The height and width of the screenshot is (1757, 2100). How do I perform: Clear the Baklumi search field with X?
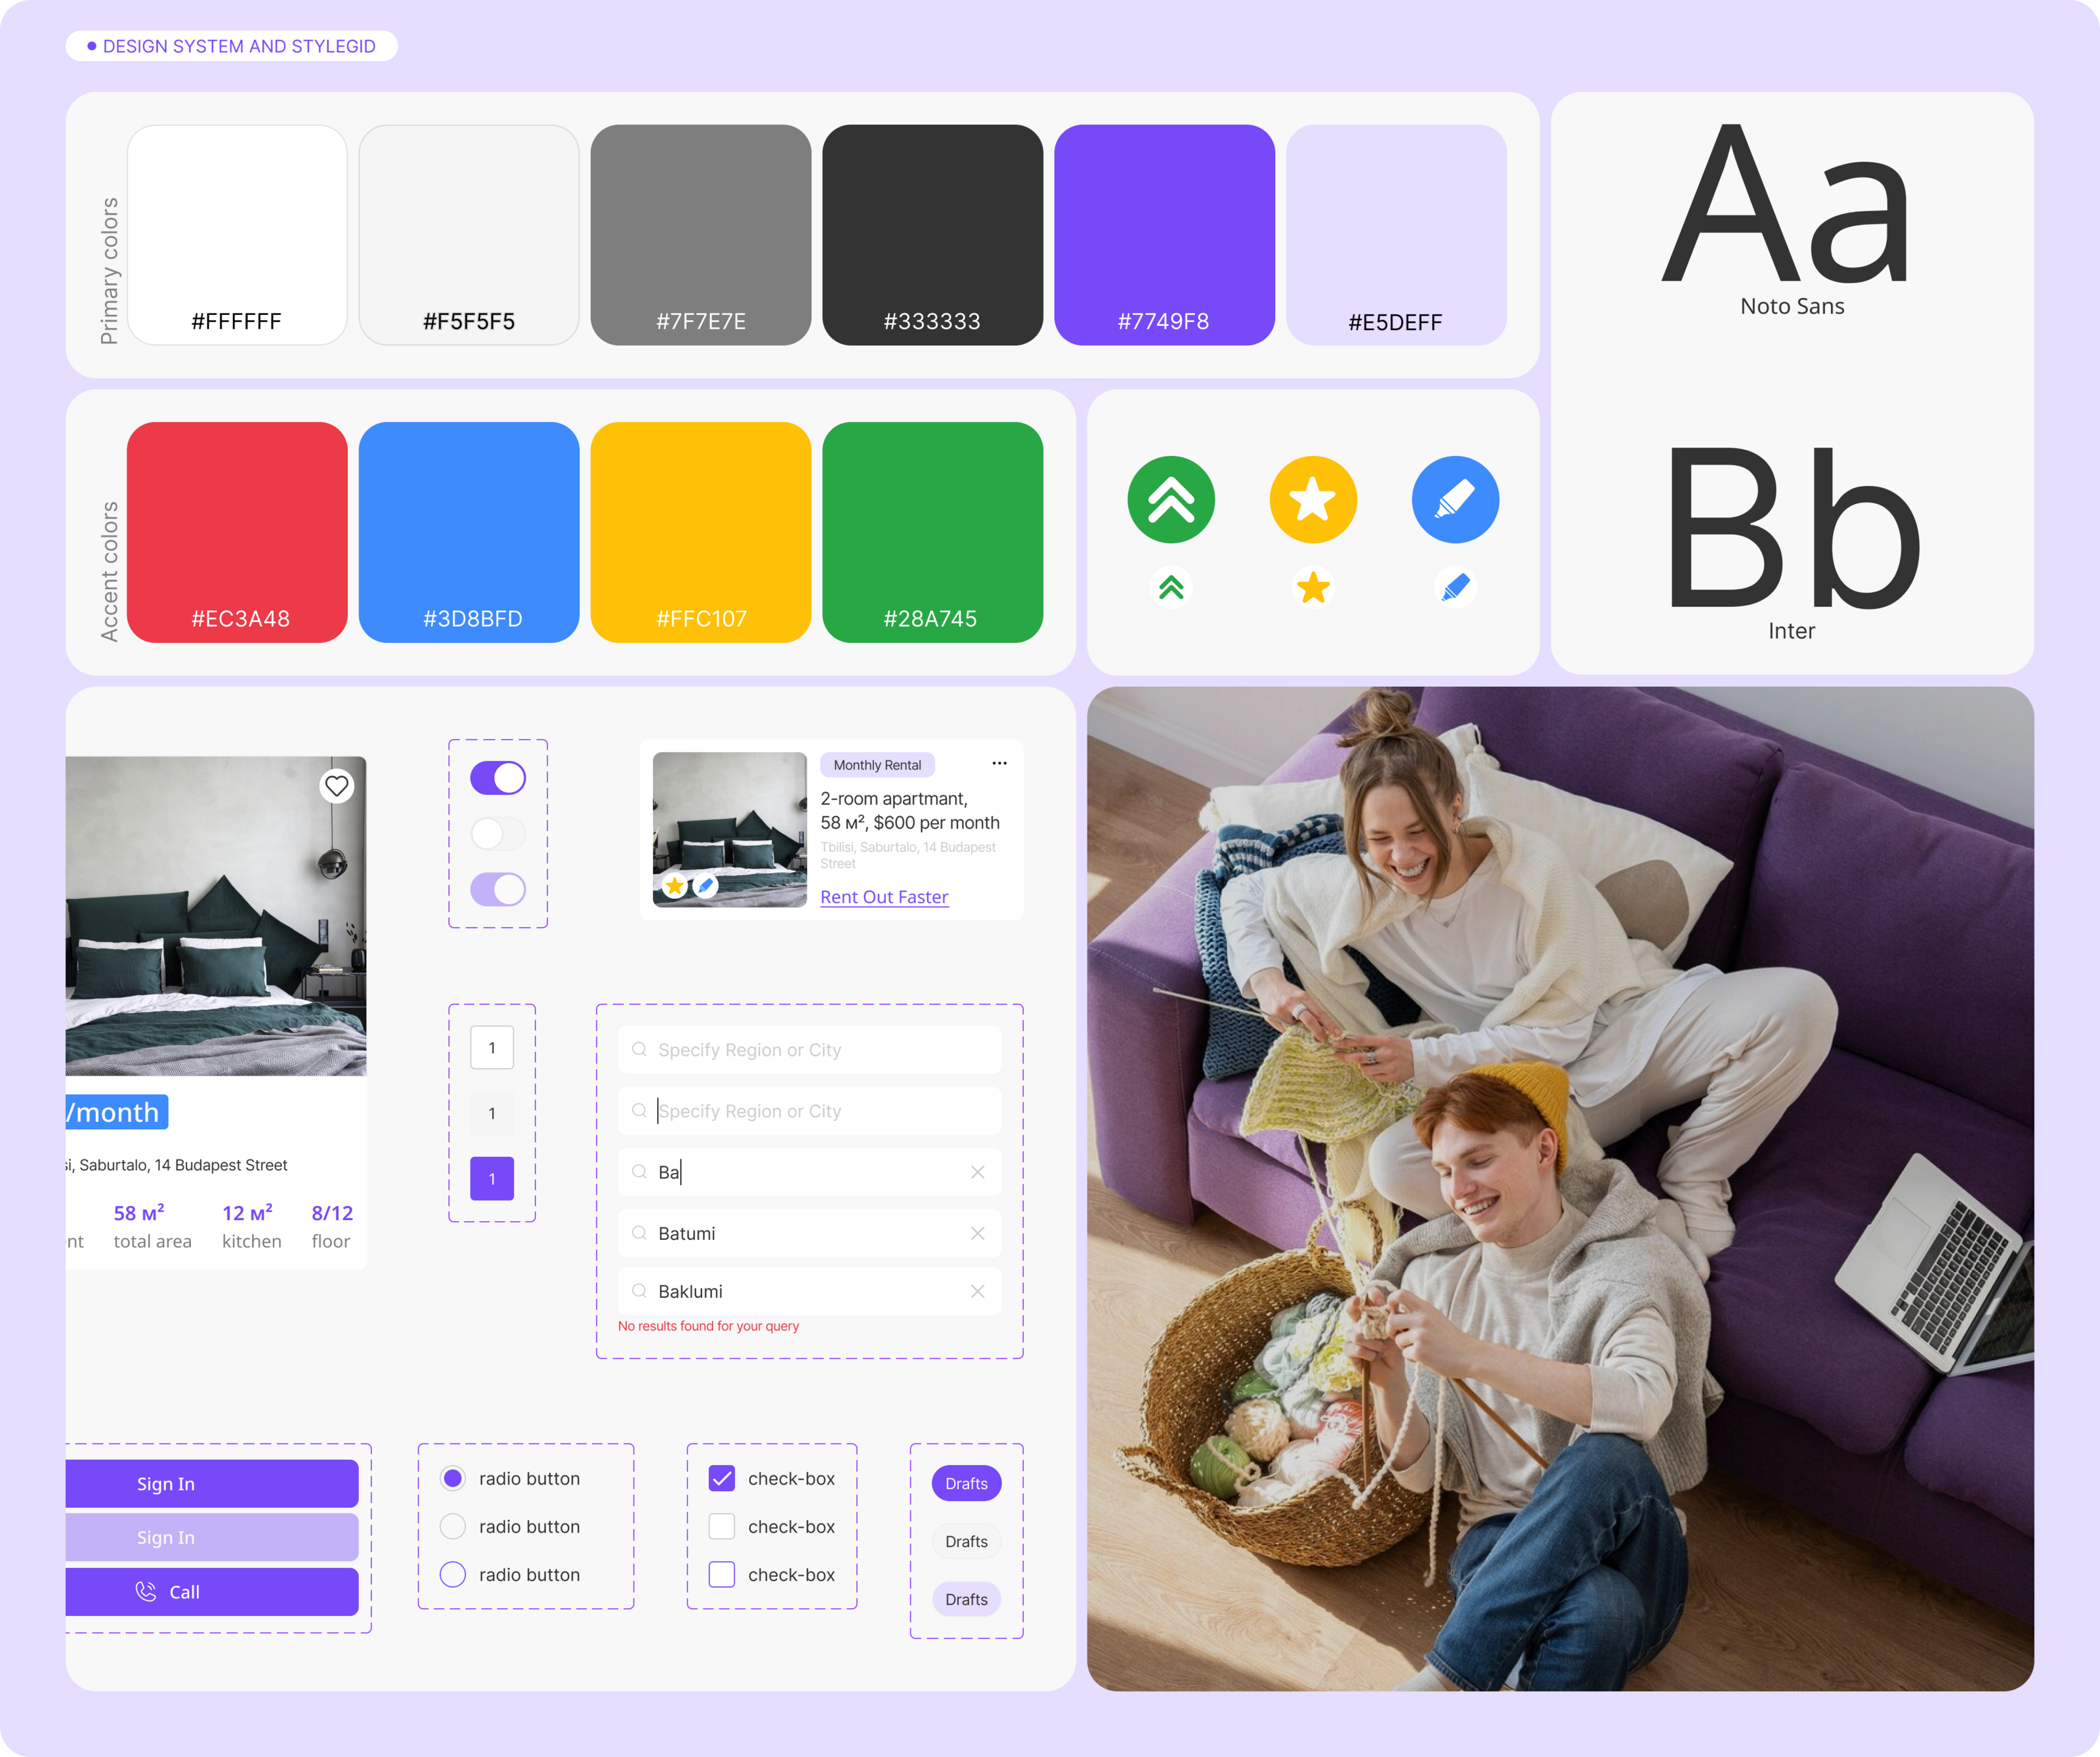[x=977, y=1291]
